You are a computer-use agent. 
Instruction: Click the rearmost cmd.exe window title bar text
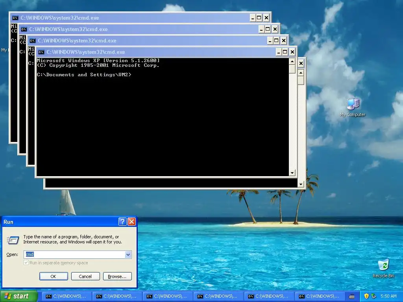click(x=60, y=18)
